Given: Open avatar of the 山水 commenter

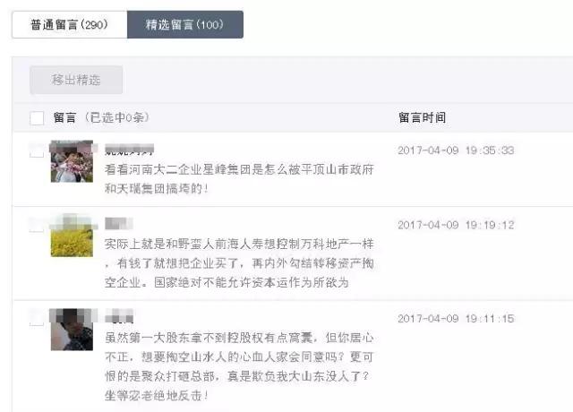Looking at the screenshot, I should tap(72, 330).
